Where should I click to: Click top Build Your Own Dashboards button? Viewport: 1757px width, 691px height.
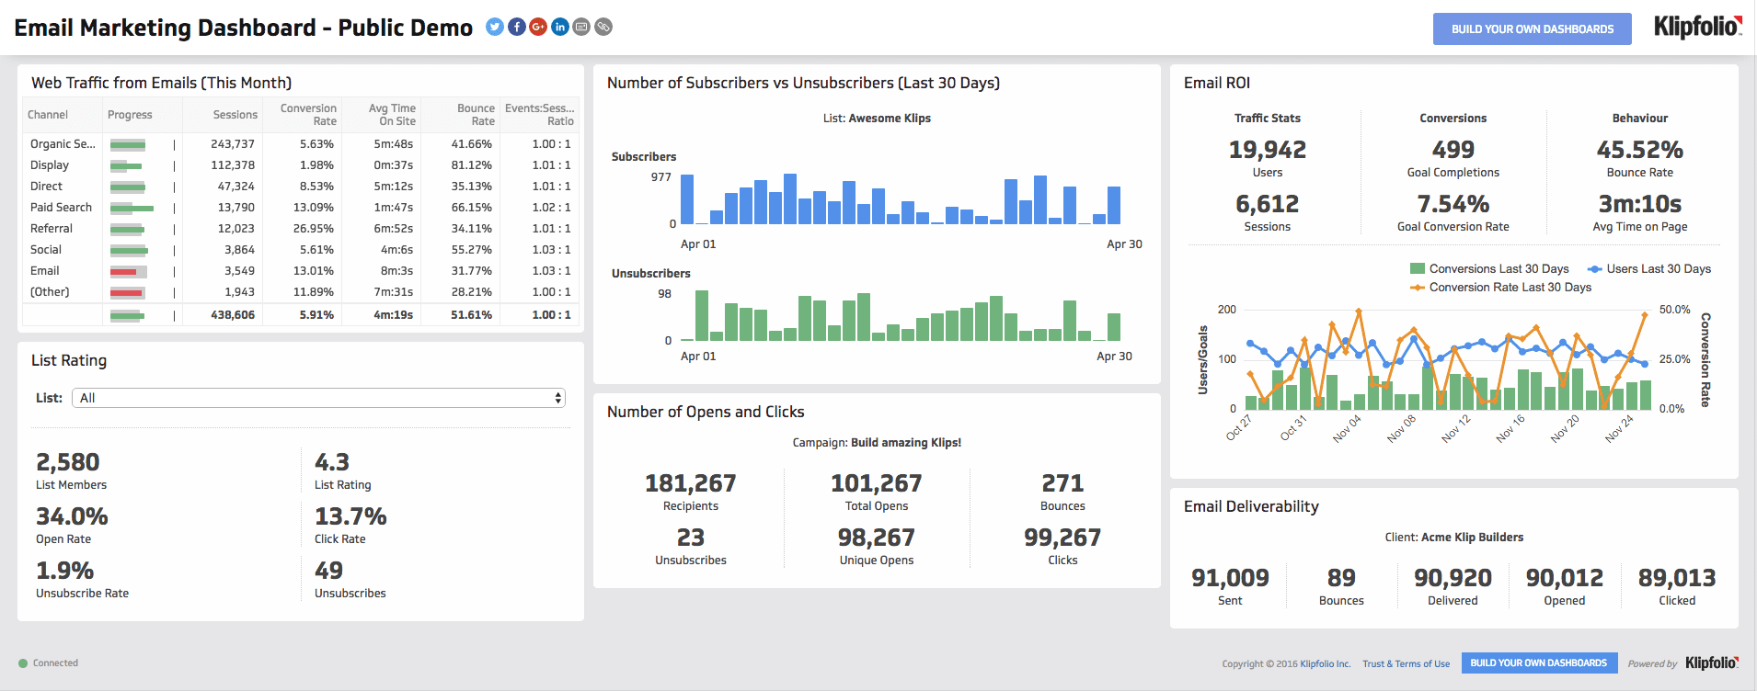point(1533,28)
